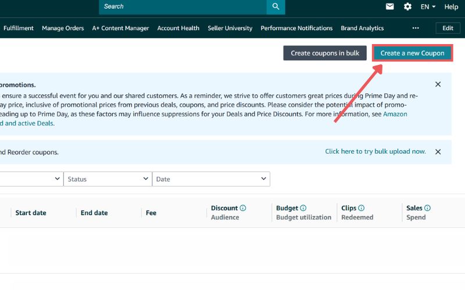Sort by End date column

click(94, 213)
